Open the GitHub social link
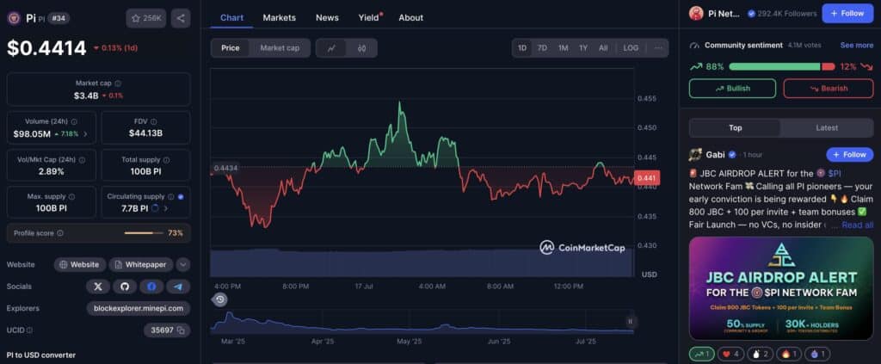Viewport: 881px width, 364px height. coord(125,287)
